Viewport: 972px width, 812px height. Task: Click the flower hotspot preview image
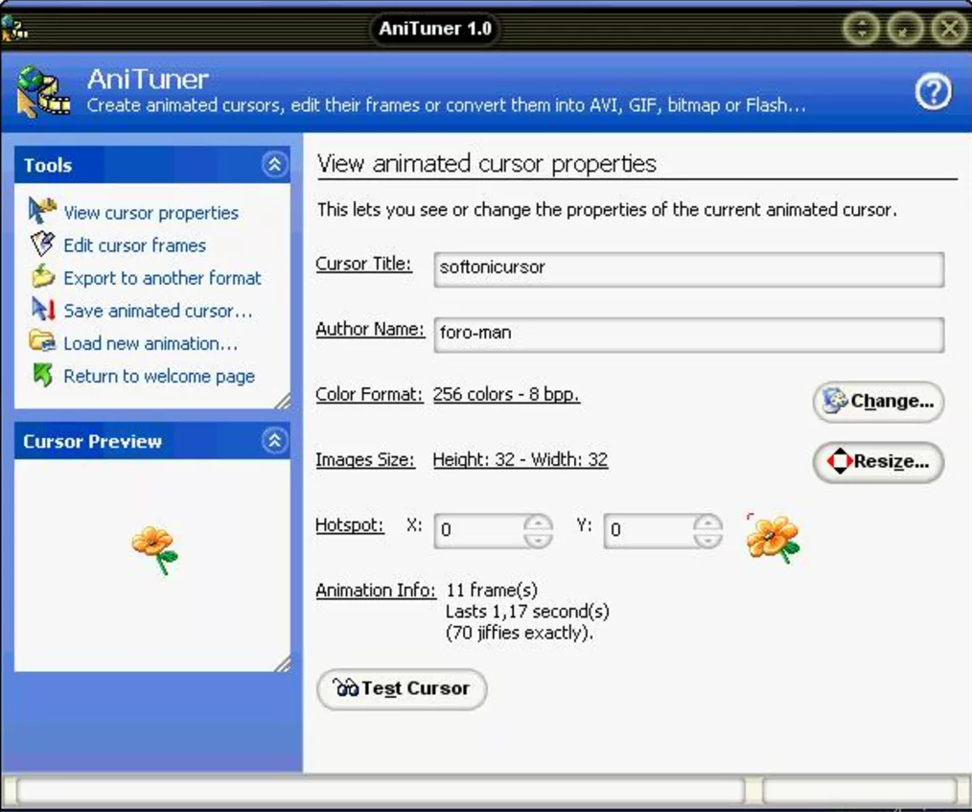pos(773,538)
